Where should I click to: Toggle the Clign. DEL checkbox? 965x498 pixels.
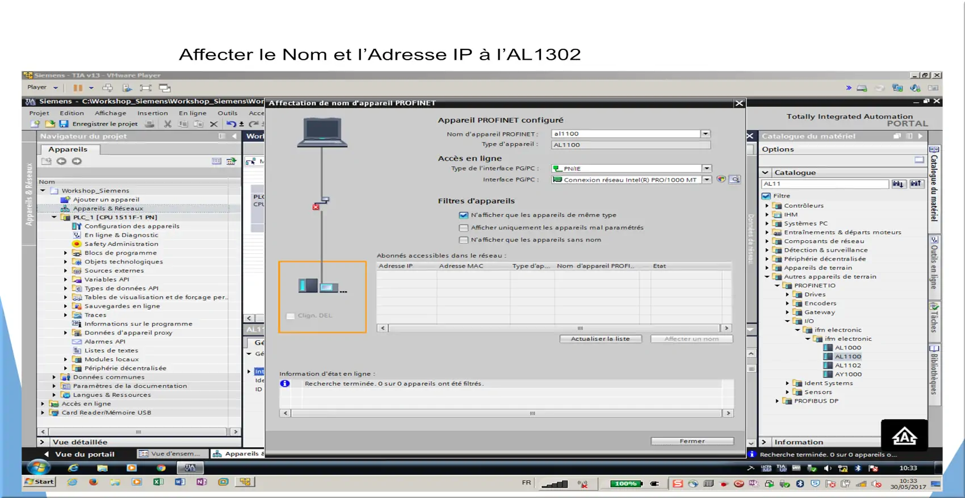pos(291,316)
